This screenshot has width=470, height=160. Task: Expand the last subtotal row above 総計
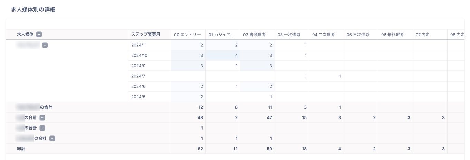pos(52,138)
